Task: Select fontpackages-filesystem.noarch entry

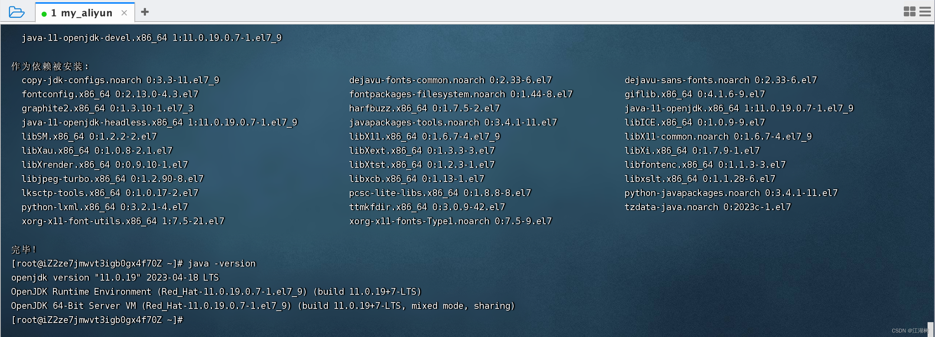Action: point(461,94)
